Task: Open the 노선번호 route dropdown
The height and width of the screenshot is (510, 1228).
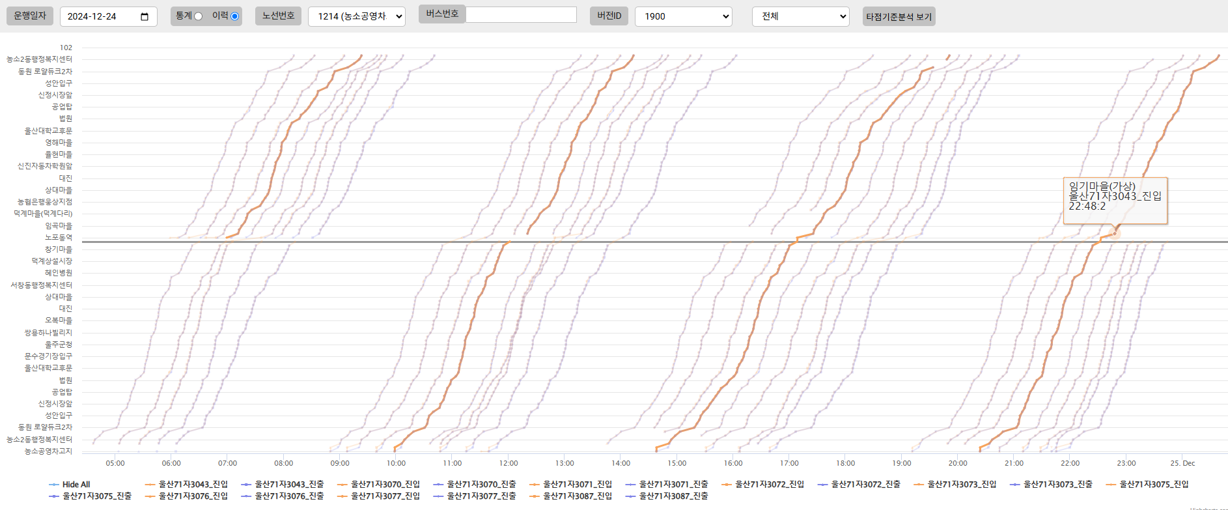Action: tap(356, 16)
